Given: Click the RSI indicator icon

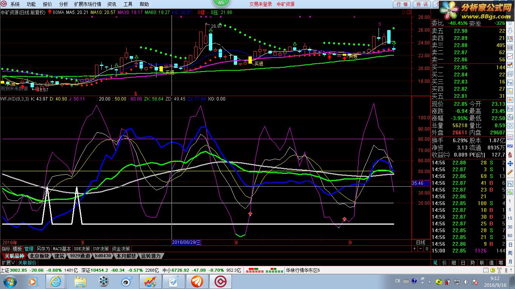Looking at the screenshot, I should (510, 146).
